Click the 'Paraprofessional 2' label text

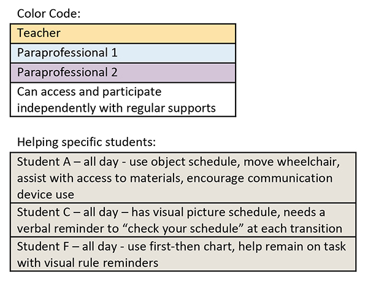pyautogui.click(x=67, y=72)
